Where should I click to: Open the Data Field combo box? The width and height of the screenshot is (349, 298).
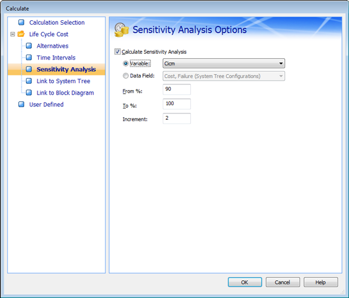[x=224, y=76]
